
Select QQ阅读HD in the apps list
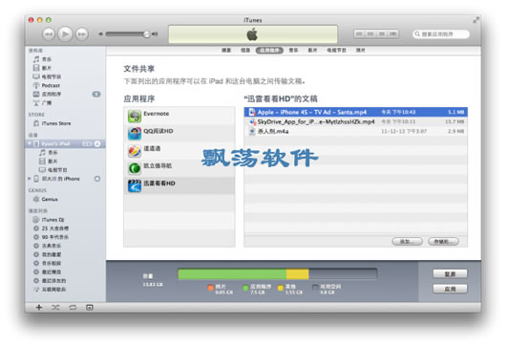click(179, 133)
